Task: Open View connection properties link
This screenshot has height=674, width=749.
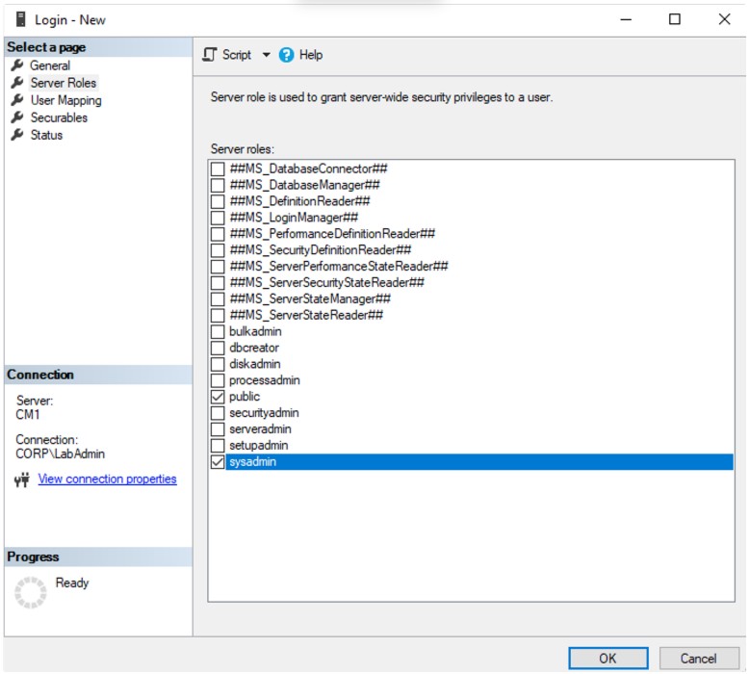Action: click(x=107, y=479)
